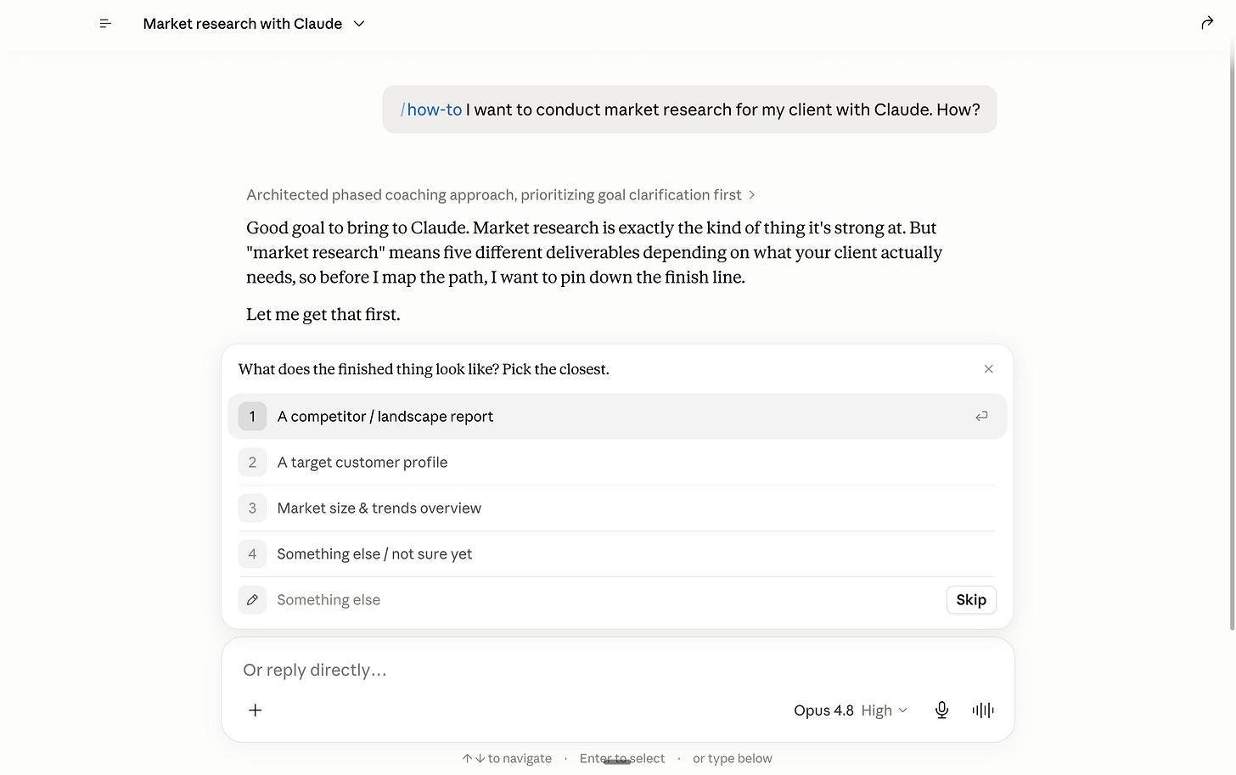Click the share arrow icon

coord(1207,23)
